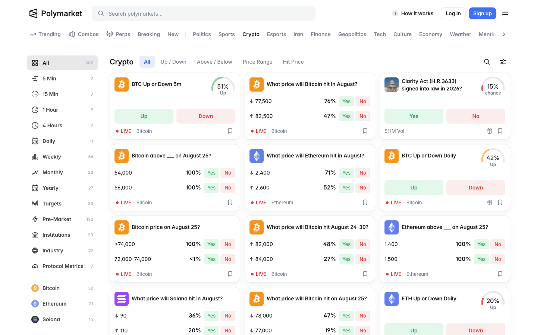Screen dimensions: 537x335
Task: Click No on the Clarity Act market
Action: coord(476,116)
